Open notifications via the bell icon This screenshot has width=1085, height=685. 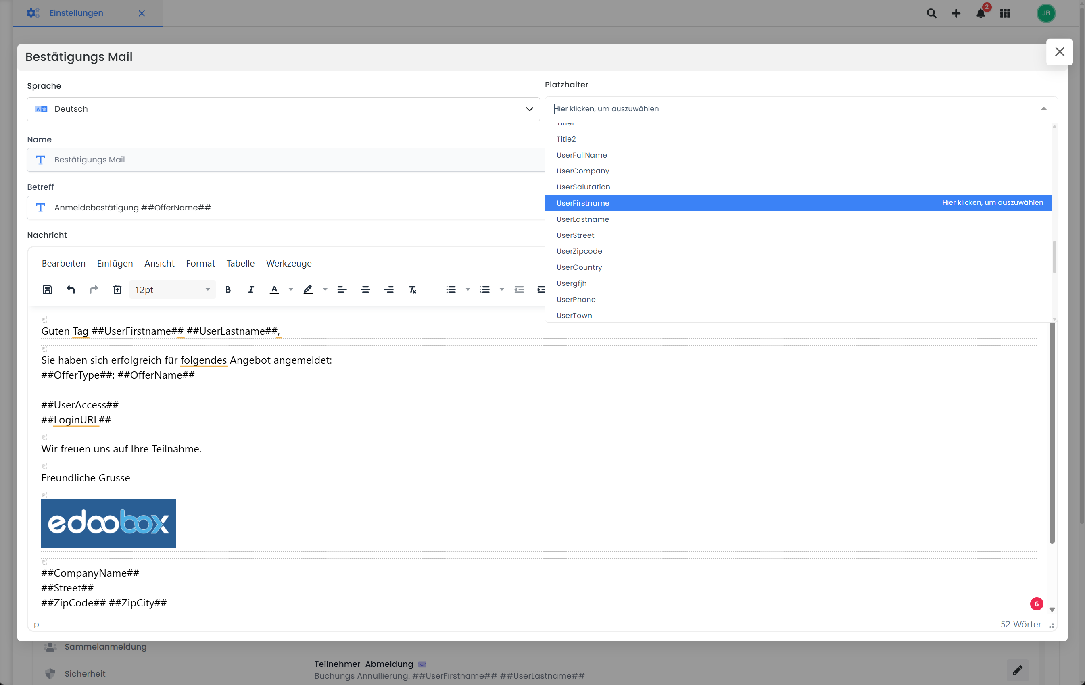(x=980, y=13)
